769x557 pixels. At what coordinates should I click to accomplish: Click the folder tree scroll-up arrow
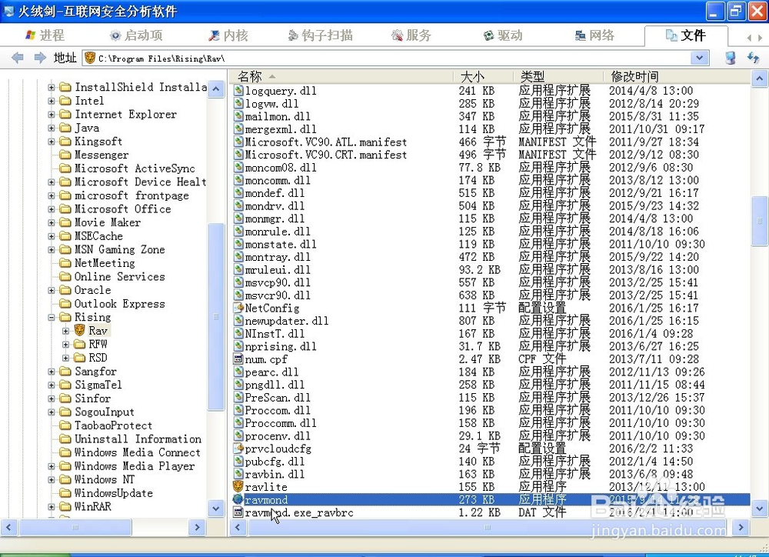216,89
